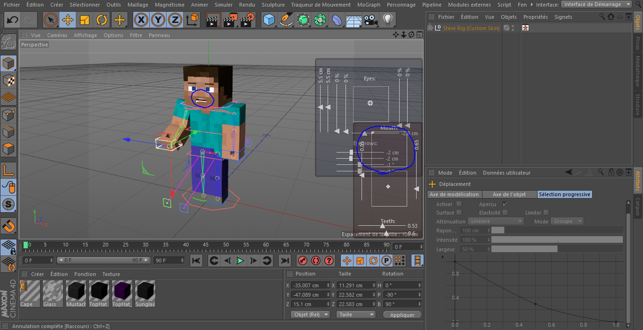643x330 pixels.
Task: Toggle the X axis lock icon
Action: (x=141, y=20)
